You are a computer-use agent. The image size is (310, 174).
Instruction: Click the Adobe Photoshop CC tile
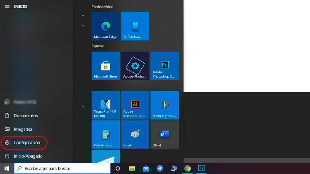(165, 66)
